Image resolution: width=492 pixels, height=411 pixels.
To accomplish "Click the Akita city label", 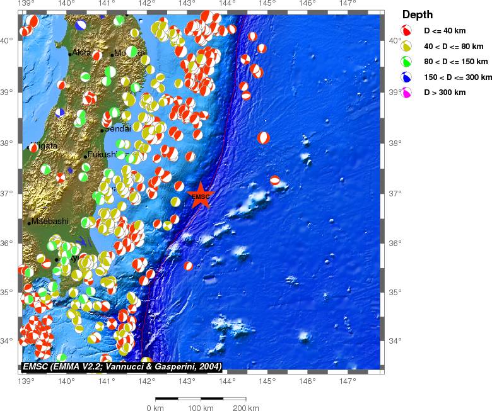I will click(x=81, y=53).
